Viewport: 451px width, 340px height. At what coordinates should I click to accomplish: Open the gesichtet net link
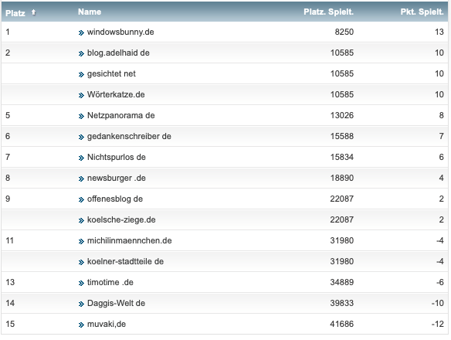111,73
